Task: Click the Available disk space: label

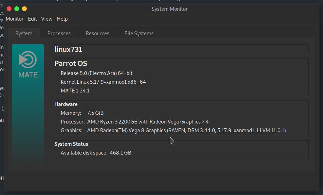Action: point(84,153)
